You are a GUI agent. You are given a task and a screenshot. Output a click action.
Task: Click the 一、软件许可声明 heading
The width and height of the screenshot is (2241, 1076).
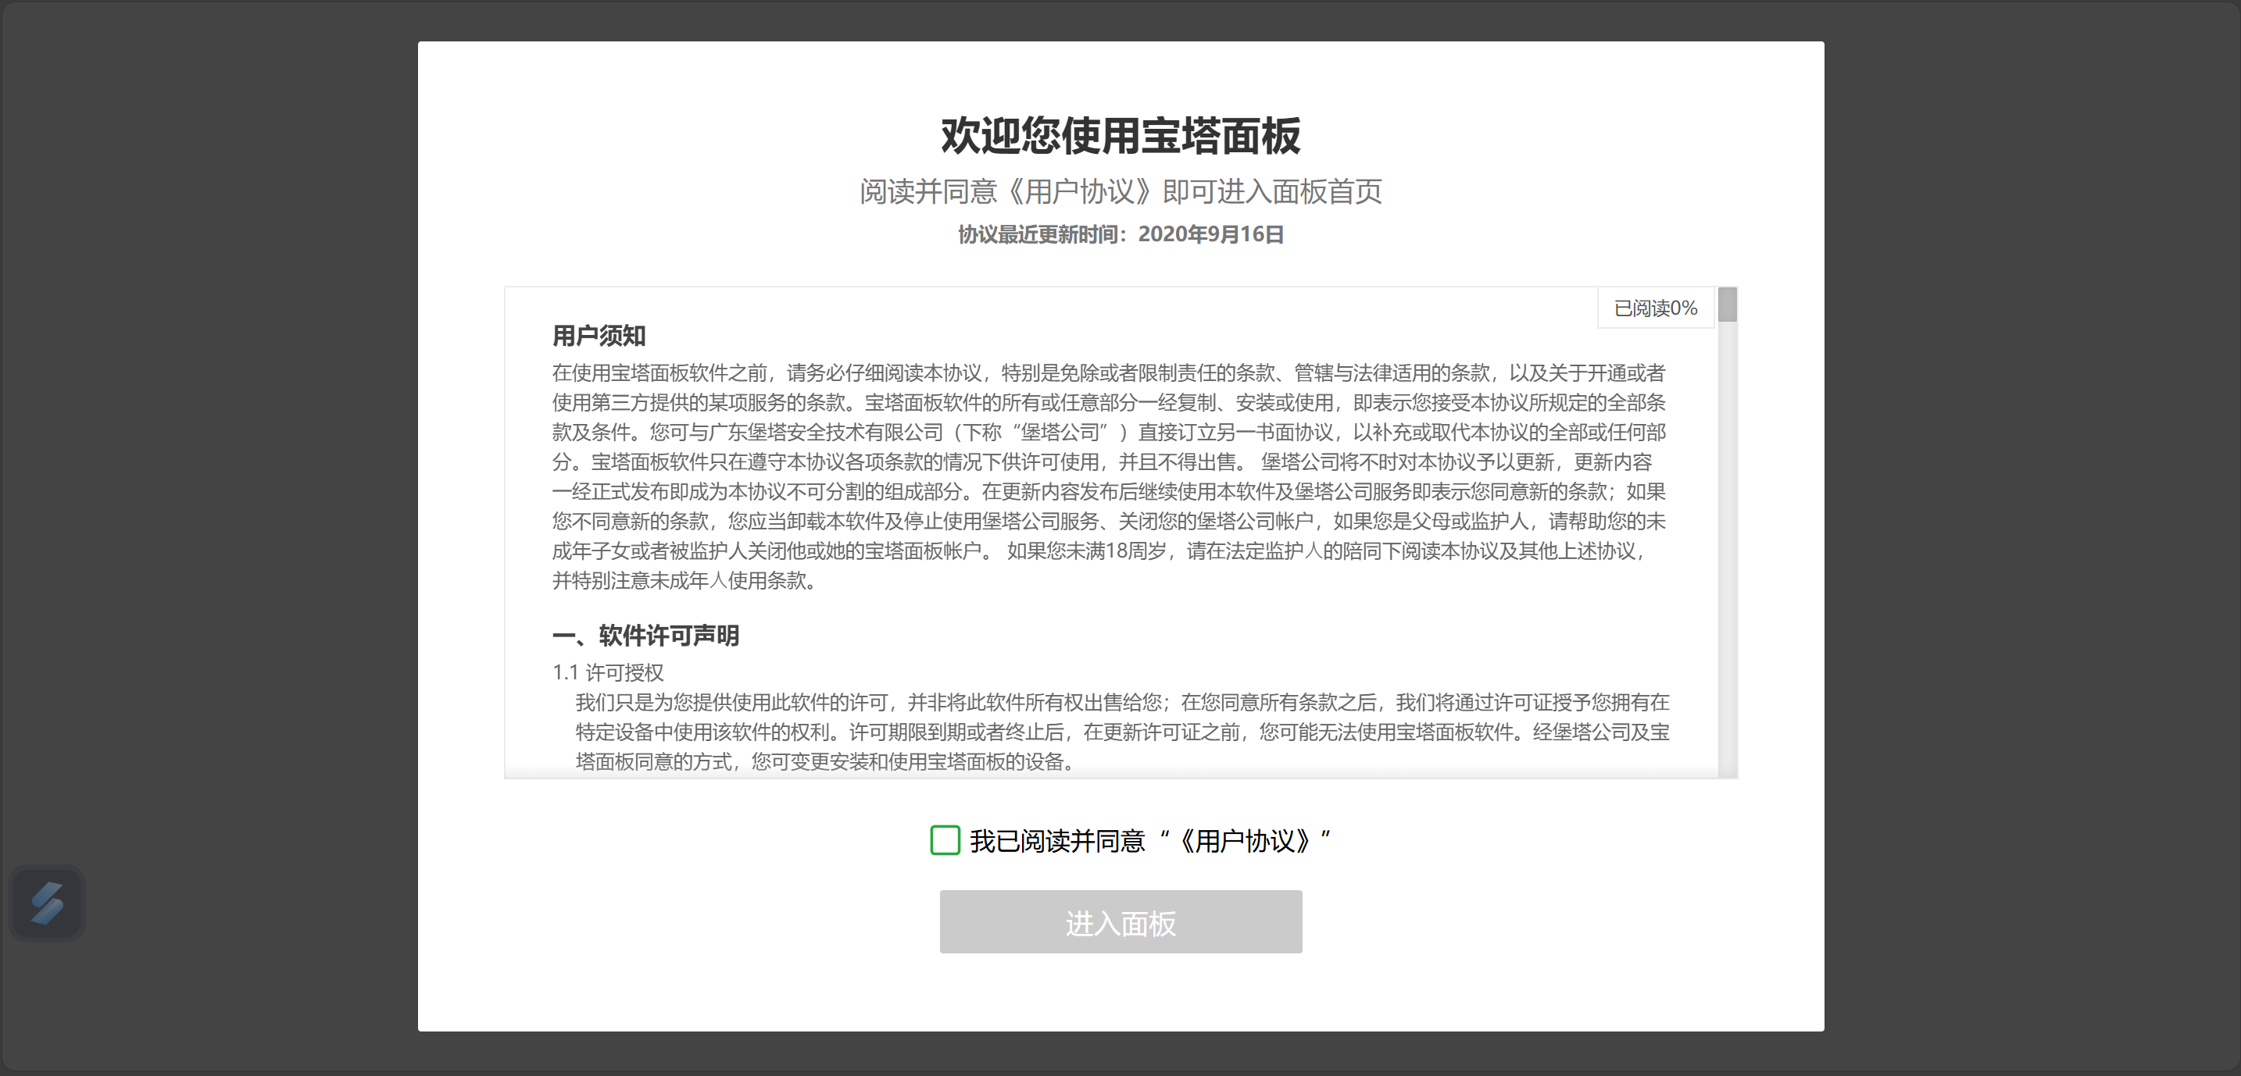pos(645,636)
